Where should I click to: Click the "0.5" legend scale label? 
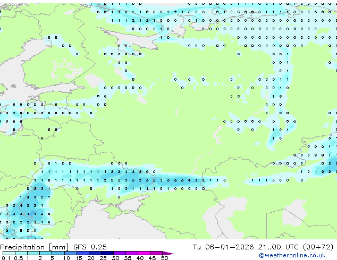[x=19, y=258]
